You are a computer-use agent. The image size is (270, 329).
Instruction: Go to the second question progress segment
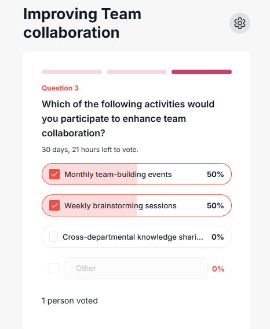point(137,72)
